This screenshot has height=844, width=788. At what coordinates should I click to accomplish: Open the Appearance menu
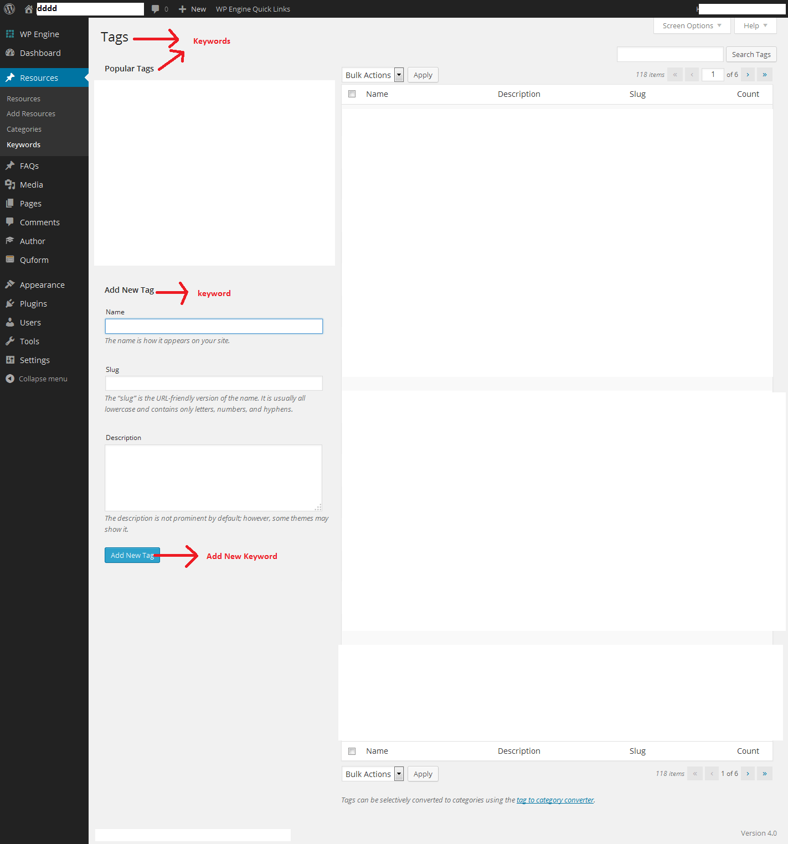42,284
